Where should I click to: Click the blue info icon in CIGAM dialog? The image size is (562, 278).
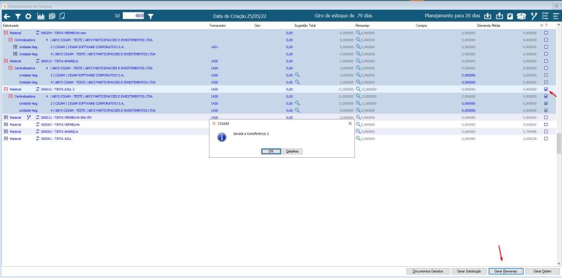[222, 137]
